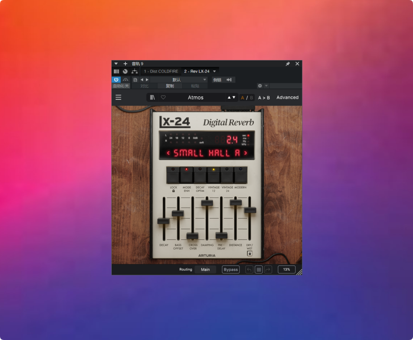
Task: Go to next host preset
Action: click(147, 80)
